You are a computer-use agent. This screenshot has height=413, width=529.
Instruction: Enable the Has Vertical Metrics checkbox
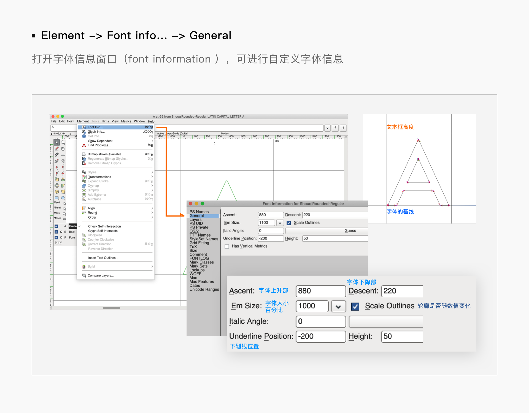(227, 246)
